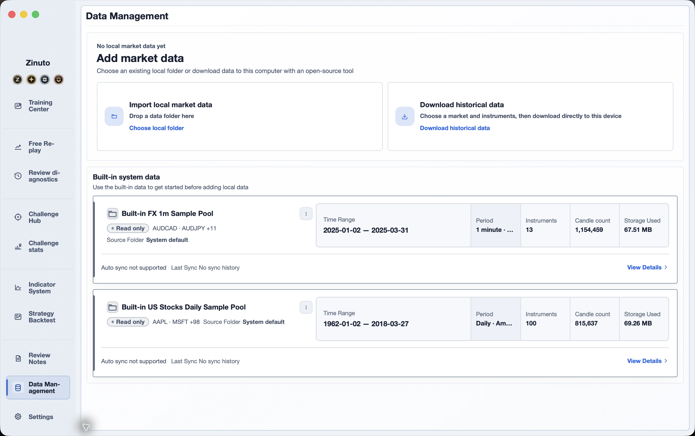Go to Free Replay in the sidebar
The height and width of the screenshot is (436, 695).
pyautogui.click(x=38, y=147)
